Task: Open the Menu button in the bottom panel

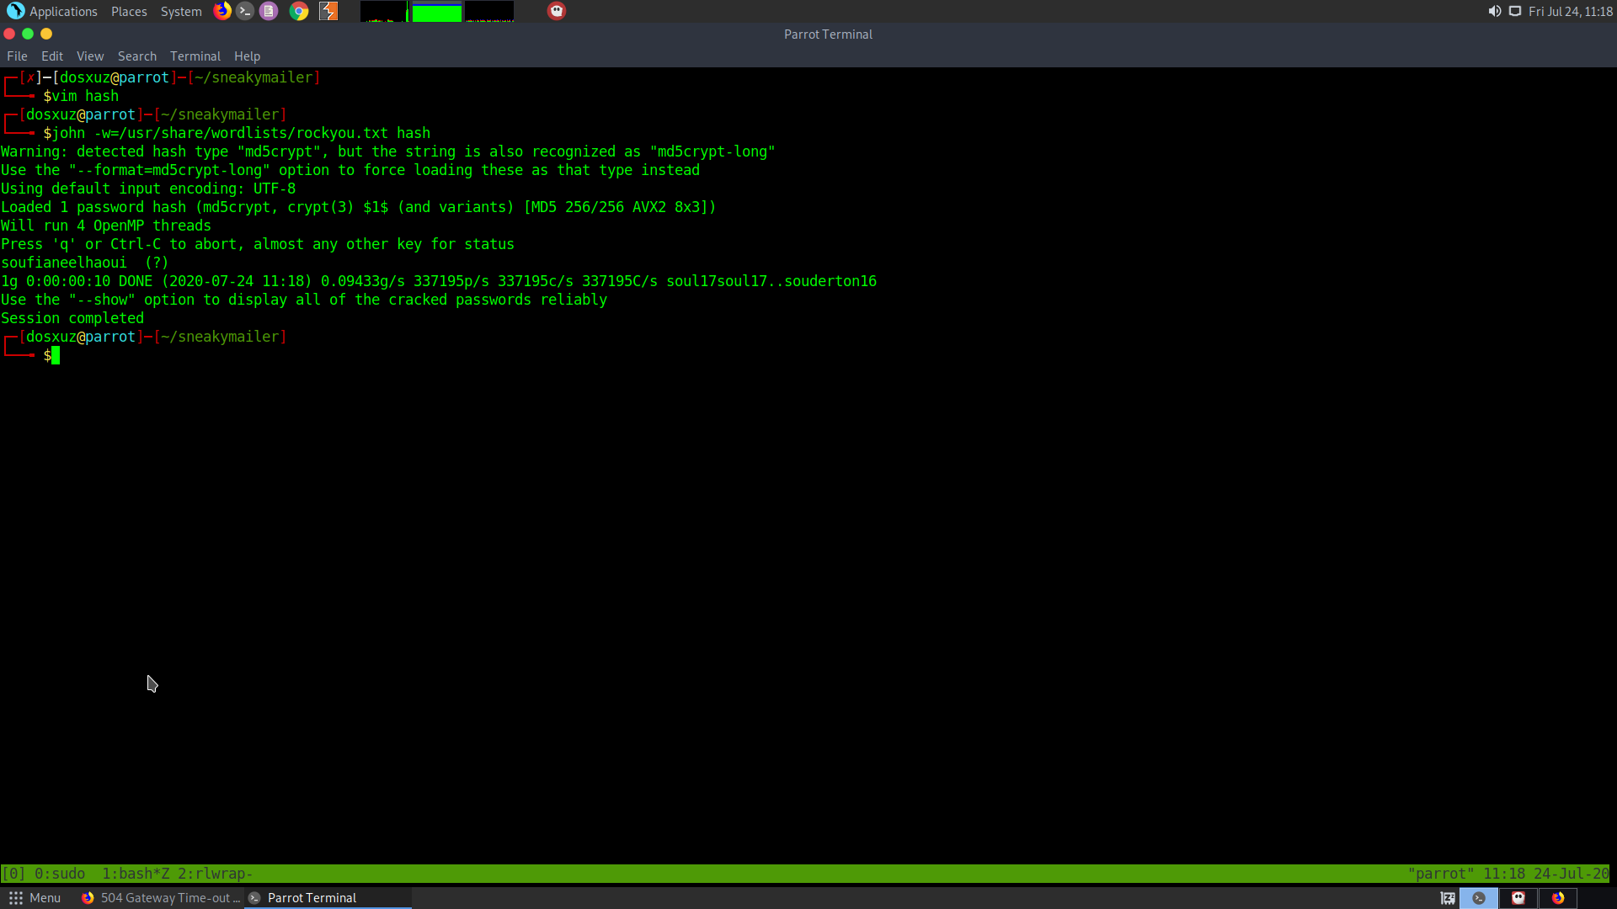Action: pyautogui.click(x=35, y=898)
